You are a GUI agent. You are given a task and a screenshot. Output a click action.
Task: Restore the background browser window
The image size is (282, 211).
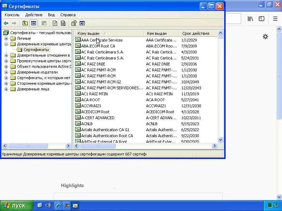269,5
